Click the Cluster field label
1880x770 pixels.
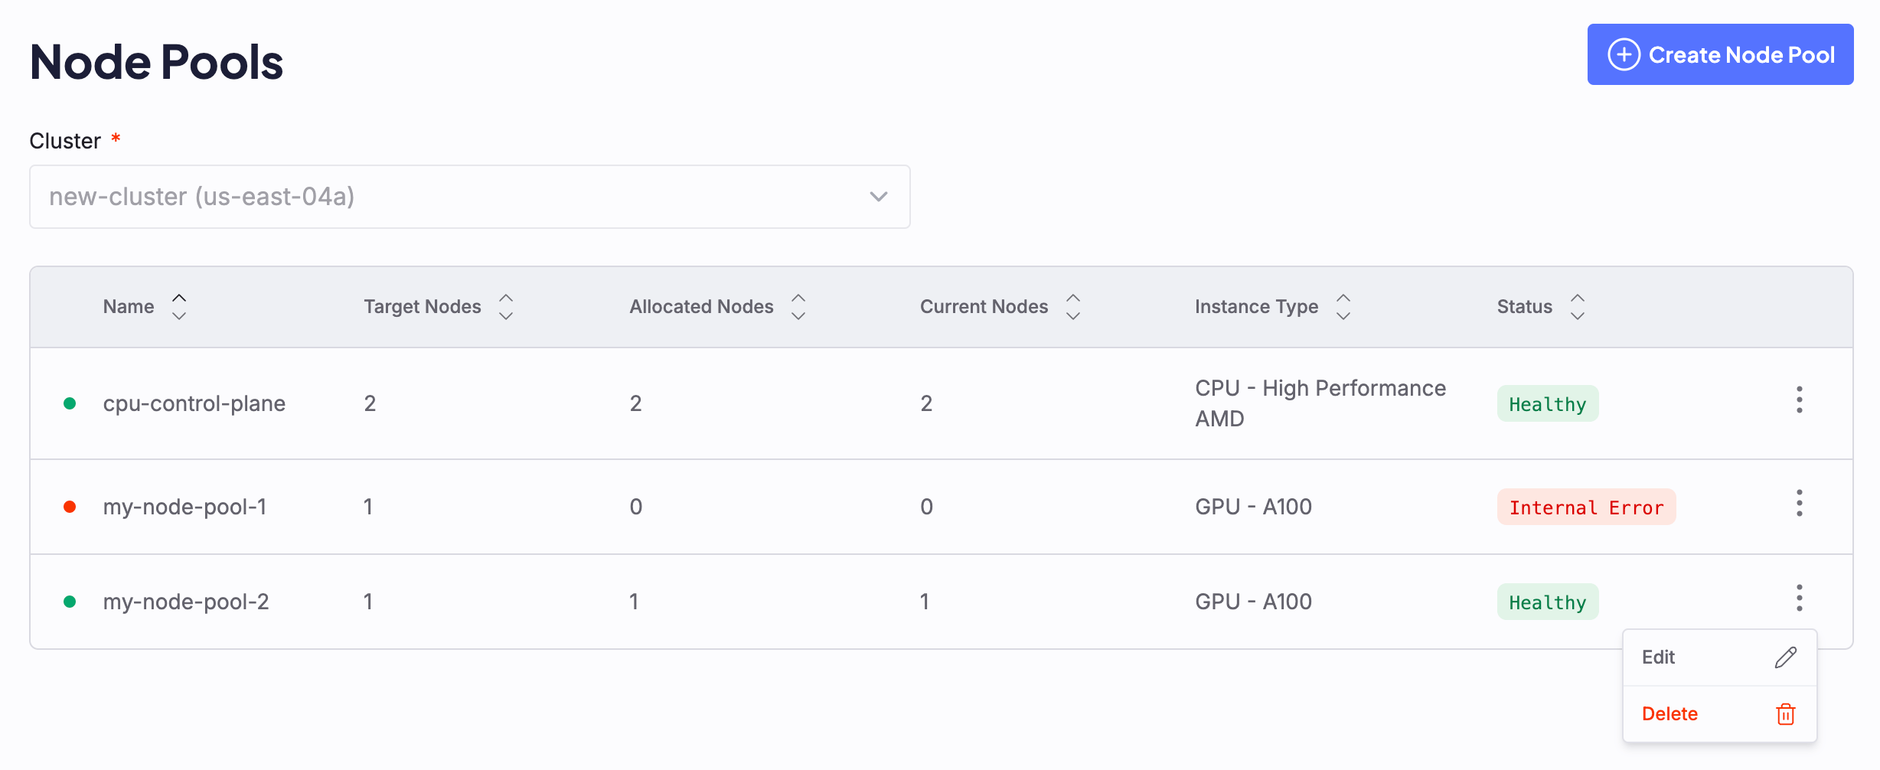pyautogui.click(x=65, y=141)
